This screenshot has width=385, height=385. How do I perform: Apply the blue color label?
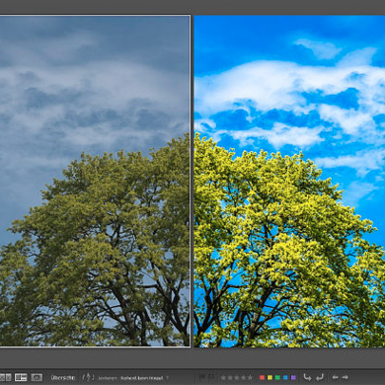pos(285,377)
